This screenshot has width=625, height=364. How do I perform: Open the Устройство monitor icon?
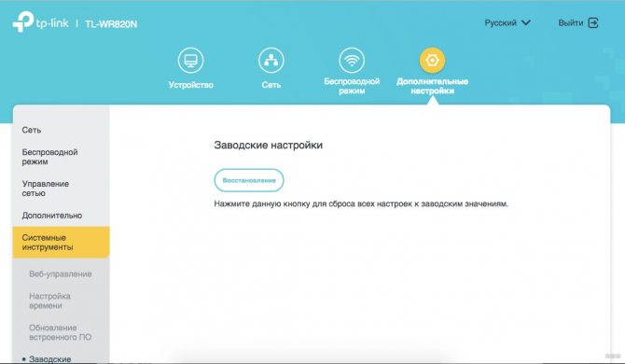(190, 61)
